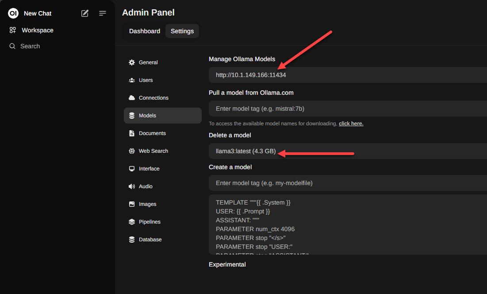Click the Workspace grid icon

(12, 30)
